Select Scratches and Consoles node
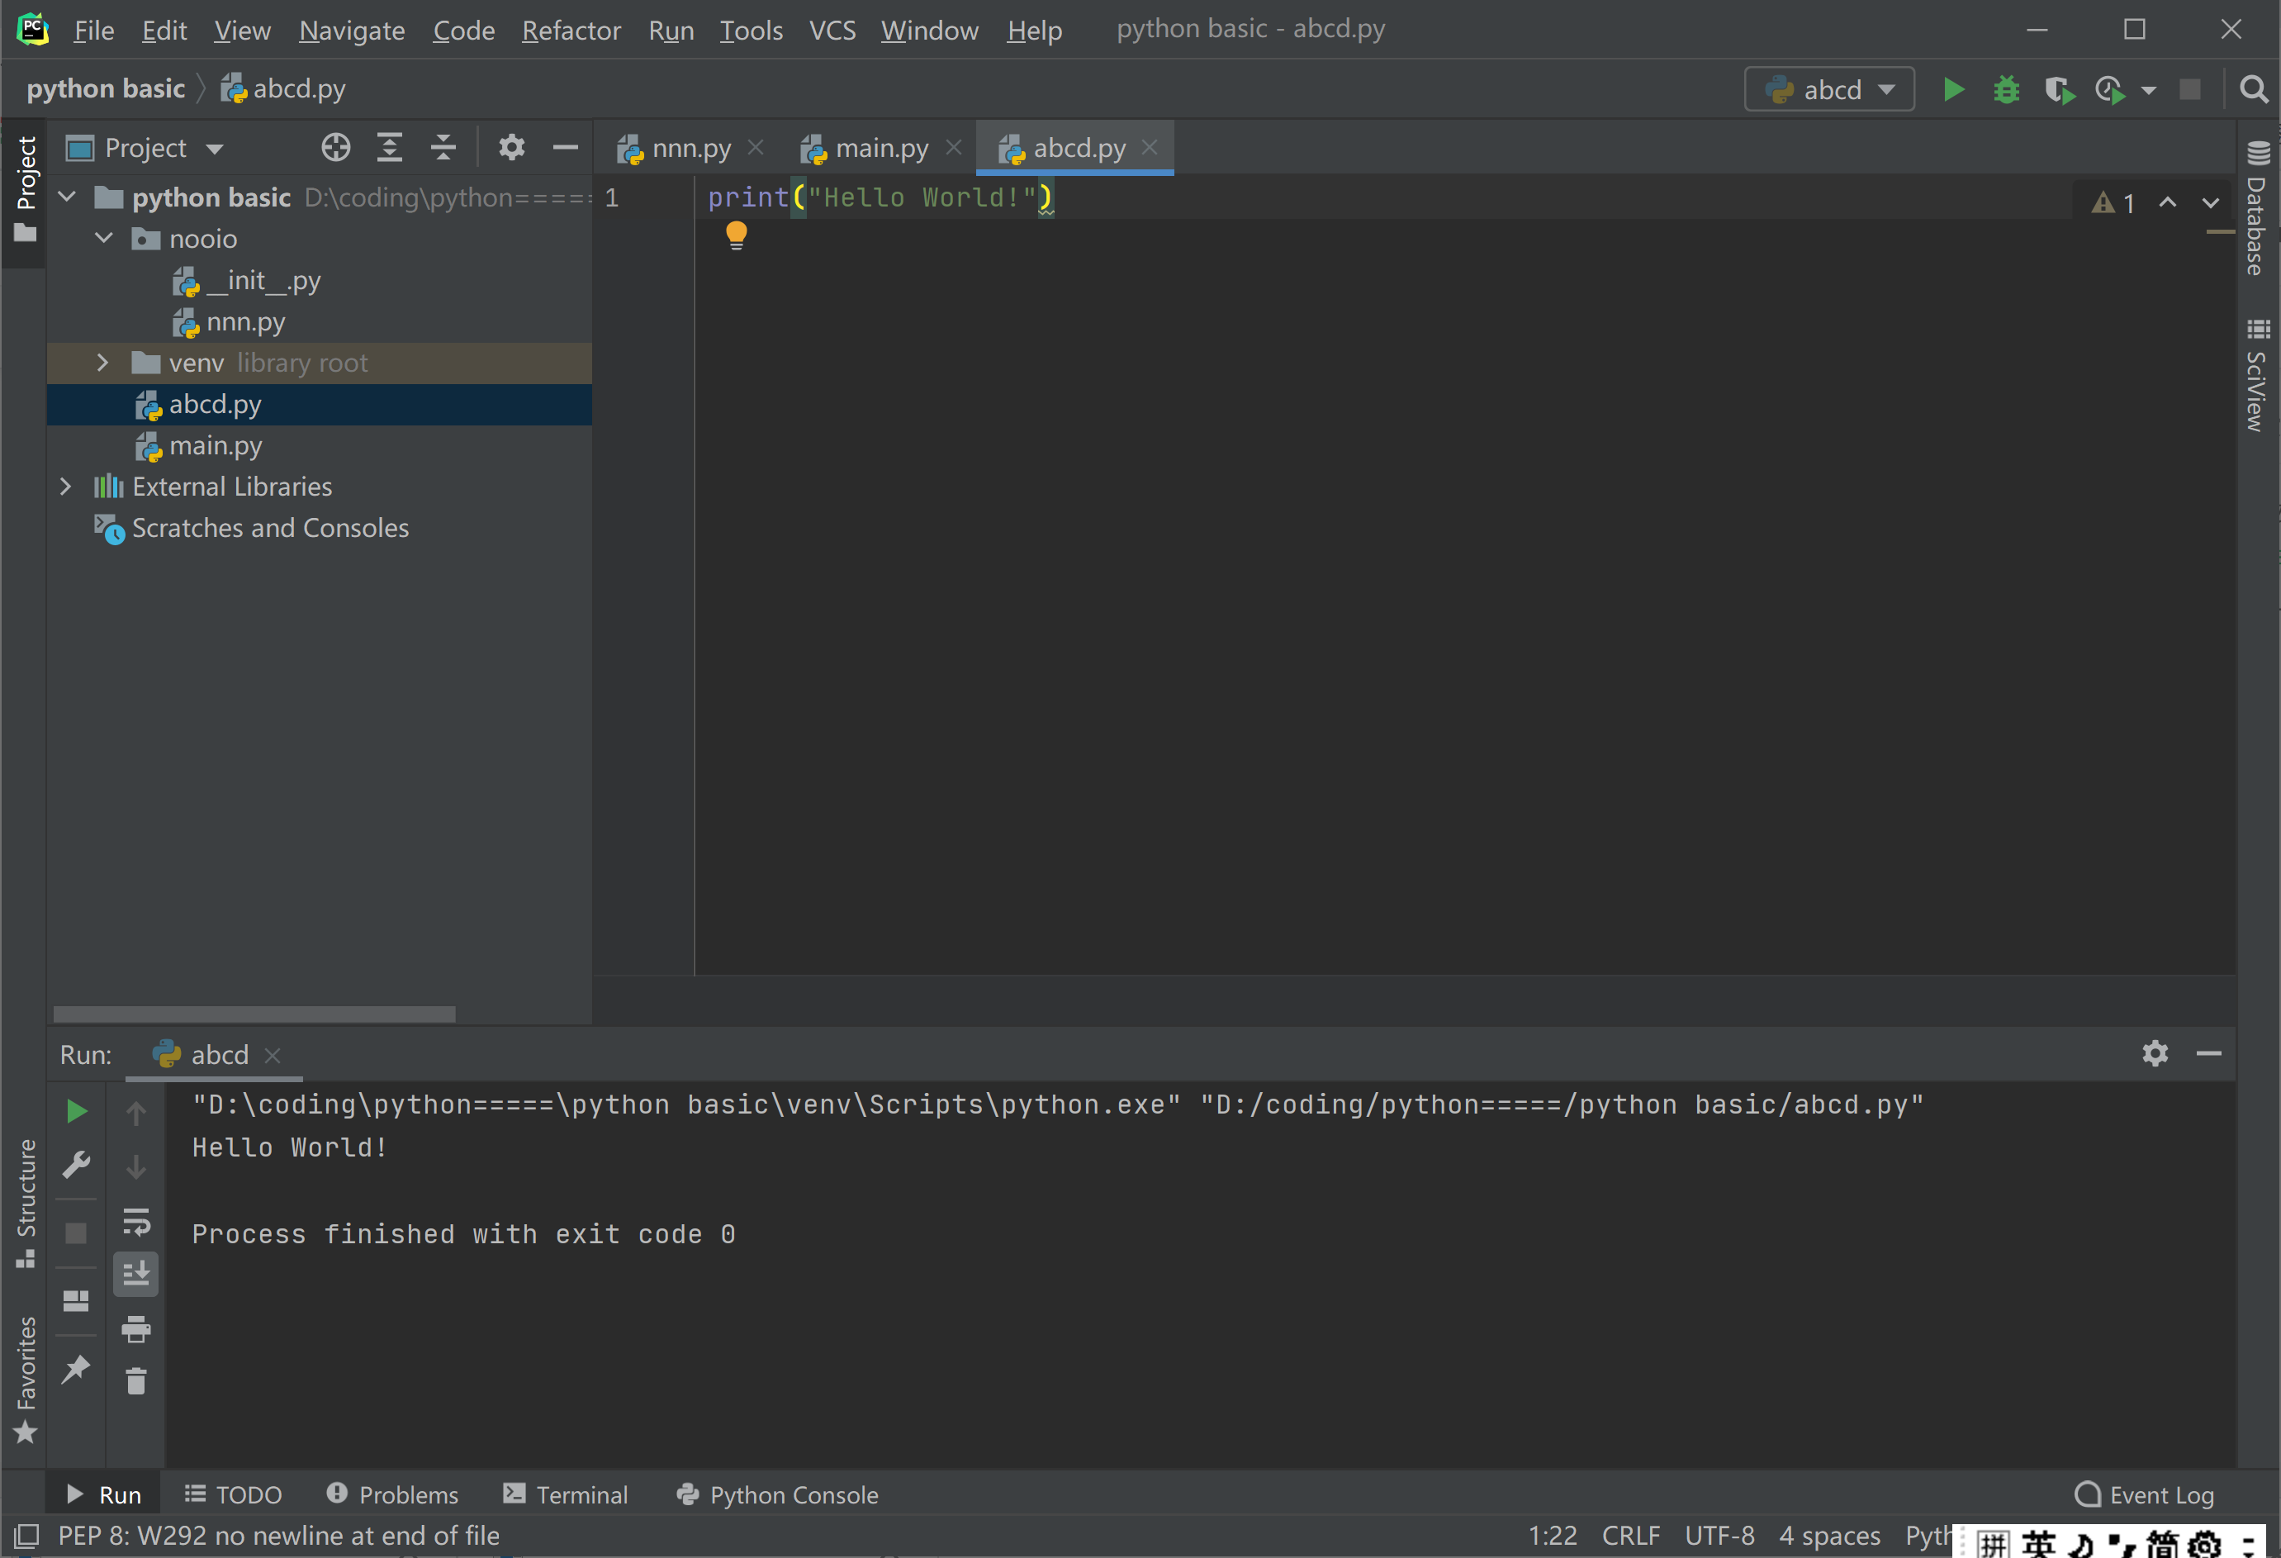Viewport: 2281px width, 1558px height. [x=270, y=528]
